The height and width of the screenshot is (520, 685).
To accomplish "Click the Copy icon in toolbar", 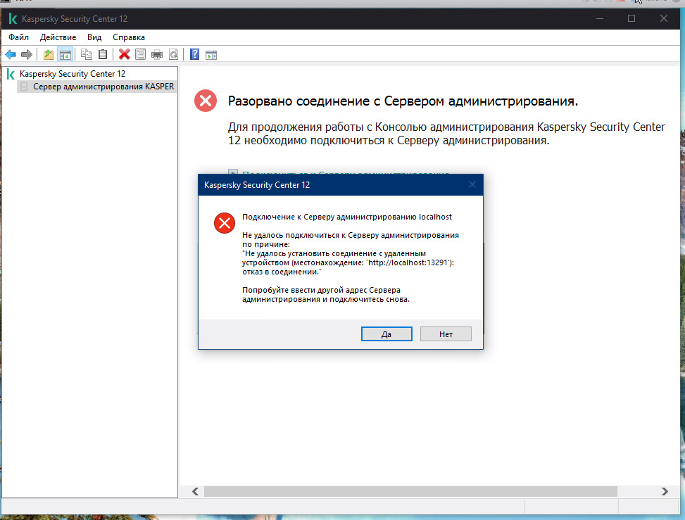I will coord(87,55).
